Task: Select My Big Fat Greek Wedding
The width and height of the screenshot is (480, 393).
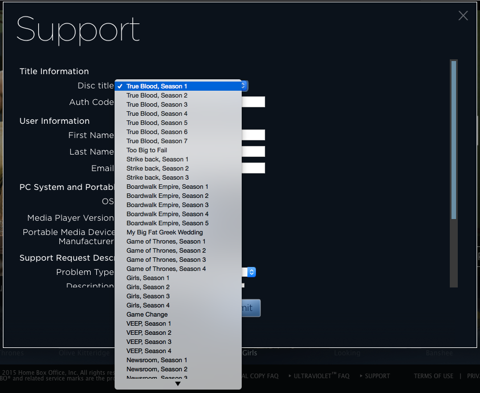Action: coord(178,232)
